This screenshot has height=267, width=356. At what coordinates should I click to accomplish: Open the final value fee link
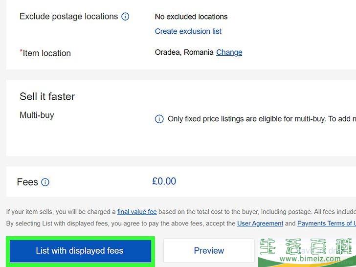[x=137, y=212]
